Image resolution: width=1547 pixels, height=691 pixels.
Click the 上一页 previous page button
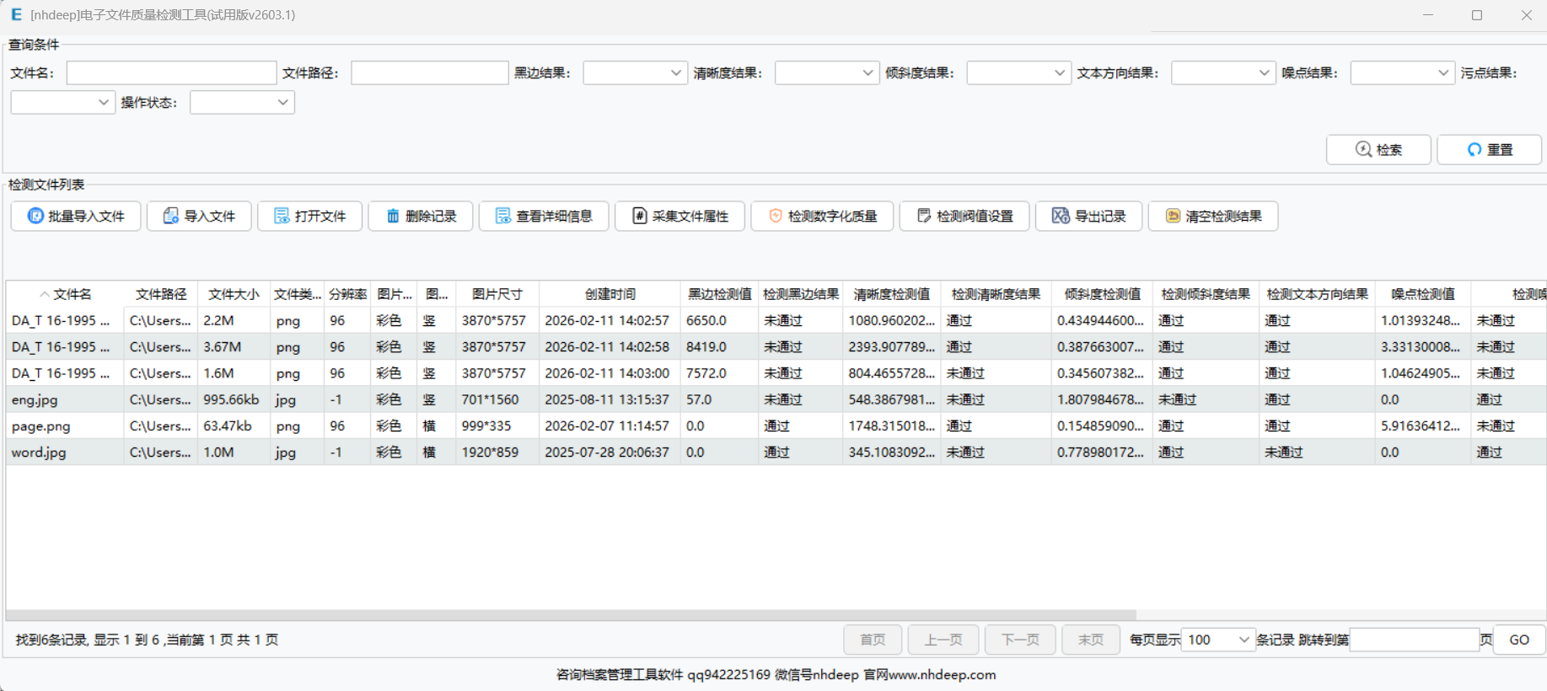pos(943,640)
